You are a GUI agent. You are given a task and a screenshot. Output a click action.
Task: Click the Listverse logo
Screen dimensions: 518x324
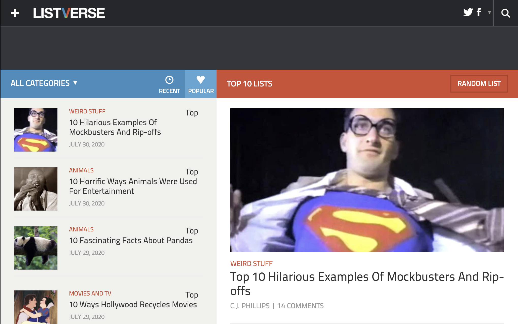69,13
